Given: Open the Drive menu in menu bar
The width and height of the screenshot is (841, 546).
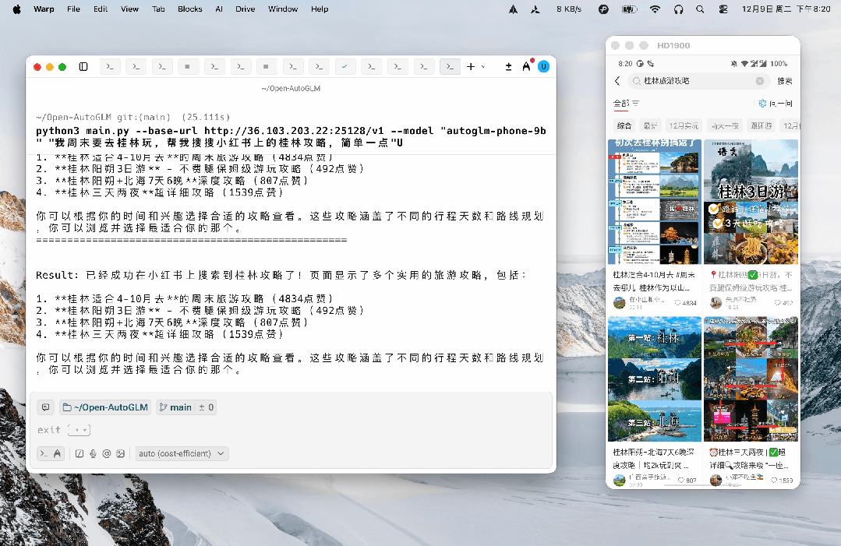Looking at the screenshot, I should click(245, 9).
